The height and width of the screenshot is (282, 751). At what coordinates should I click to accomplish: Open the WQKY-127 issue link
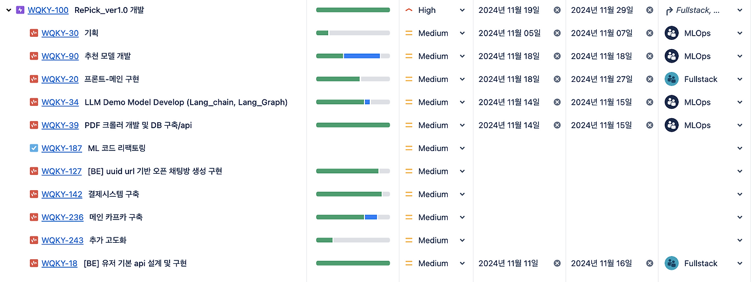[62, 171]
